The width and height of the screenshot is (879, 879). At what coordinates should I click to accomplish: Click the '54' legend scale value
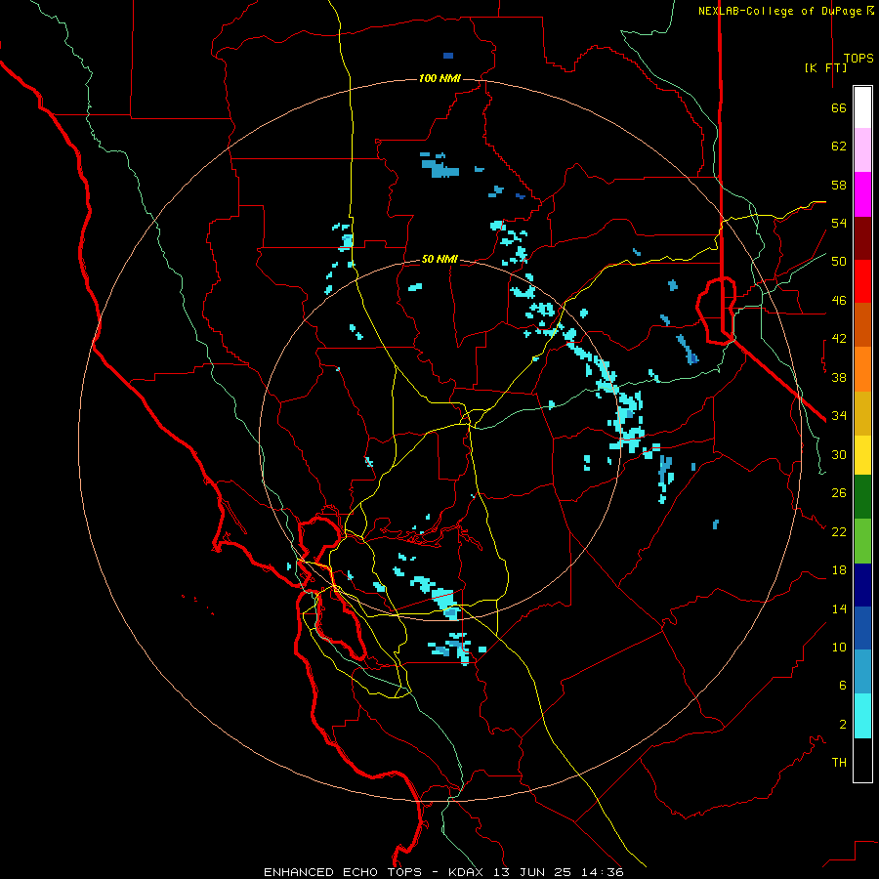tap(839, 223)
